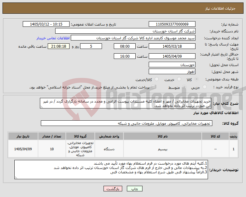Open اطلاعات تماس خریدار contact link
This screenshot has height=197, width=246.
pos(53,38)
